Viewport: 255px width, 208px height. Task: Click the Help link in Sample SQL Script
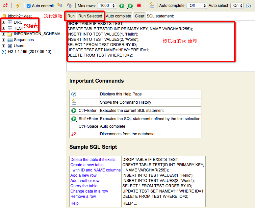point(74,203)
